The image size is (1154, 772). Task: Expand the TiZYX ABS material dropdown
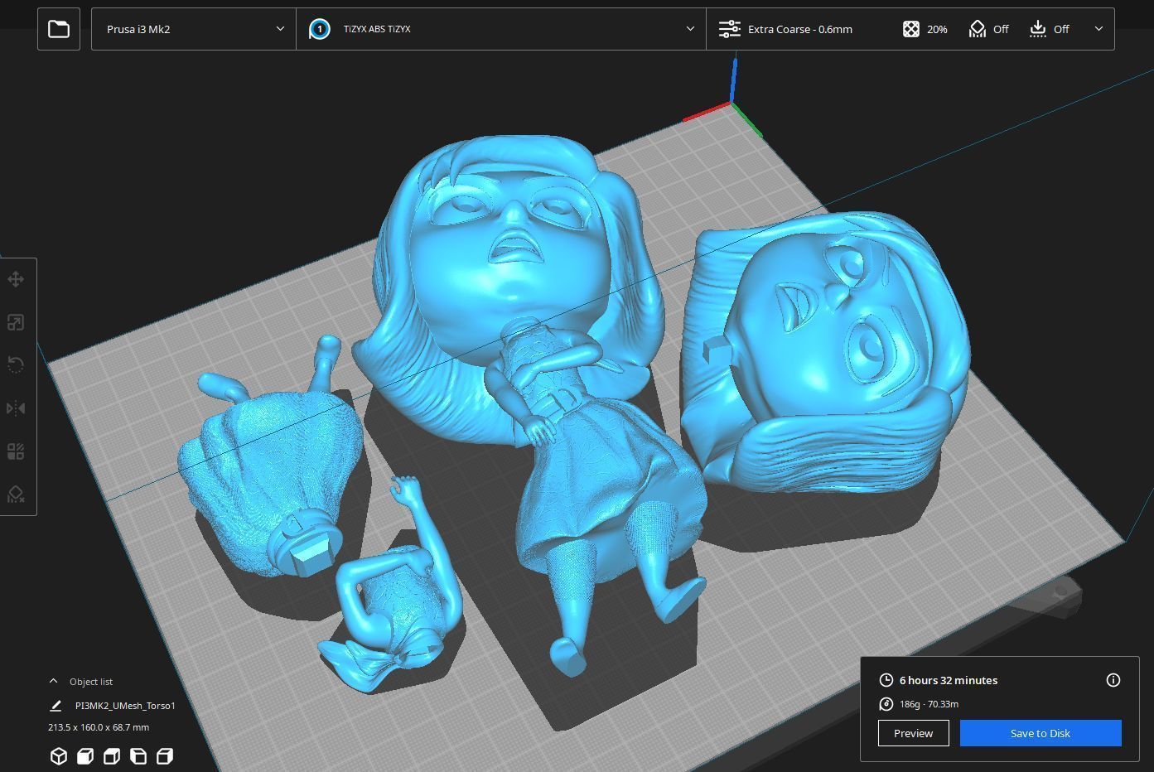[x=501, y=29]
